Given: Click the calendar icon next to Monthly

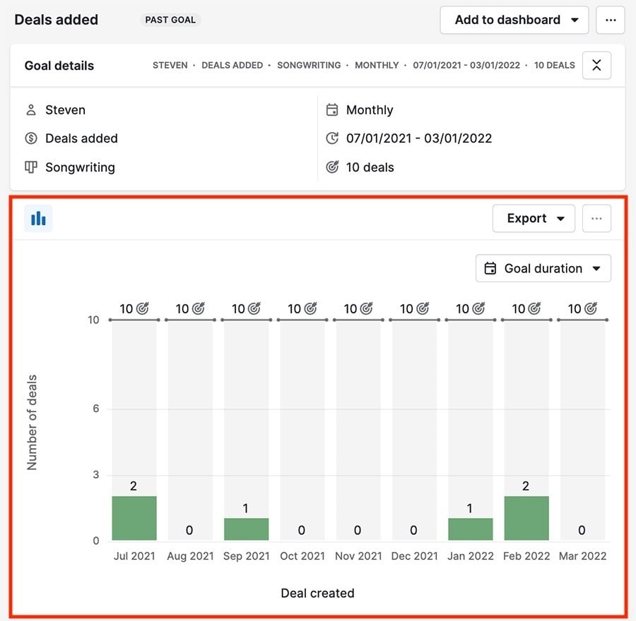Looking at the screenshot, I should (x=332, y=110).
